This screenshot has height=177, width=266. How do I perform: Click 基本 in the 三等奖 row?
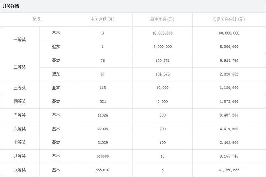(56, 88)
